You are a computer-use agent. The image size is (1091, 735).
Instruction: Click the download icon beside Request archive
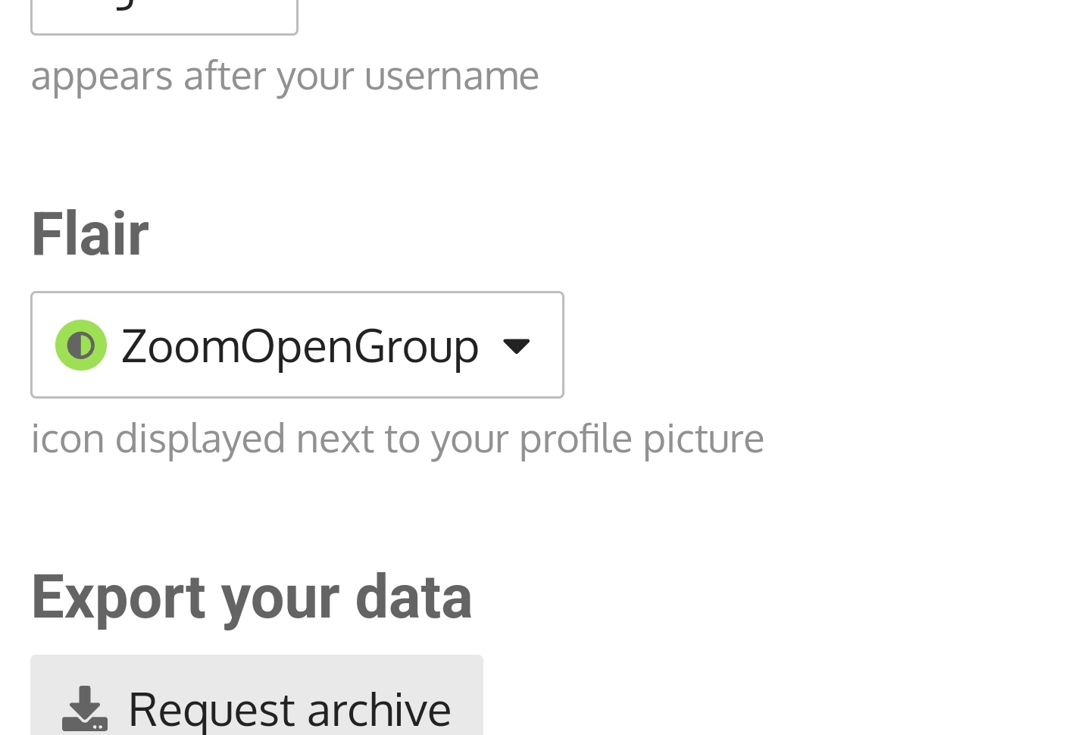(x=85, y=708)
